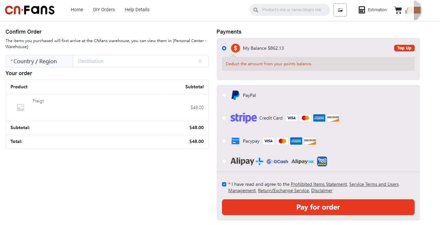
Task: Open the Destination country dropdown
Action: click(141, 61)
